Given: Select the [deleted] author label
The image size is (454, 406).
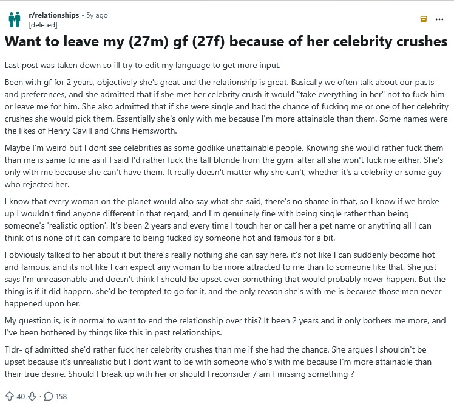Looking at the screenshot, I should 43,25.
